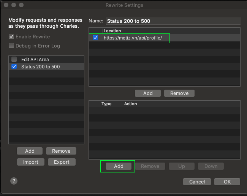Select the Edit API Area rule set
247x196 pixels.
tap(46, 60)
